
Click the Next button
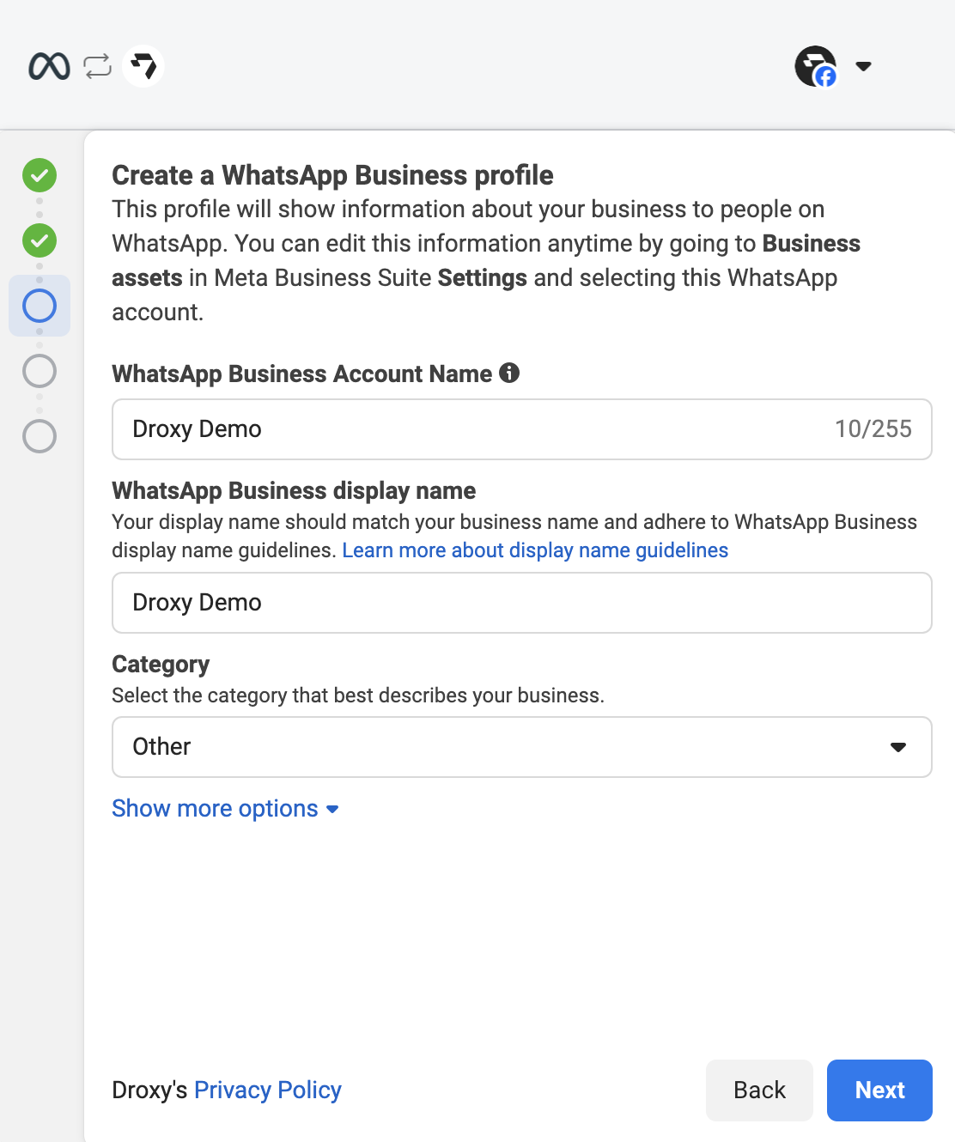[x=879, y=1090]
